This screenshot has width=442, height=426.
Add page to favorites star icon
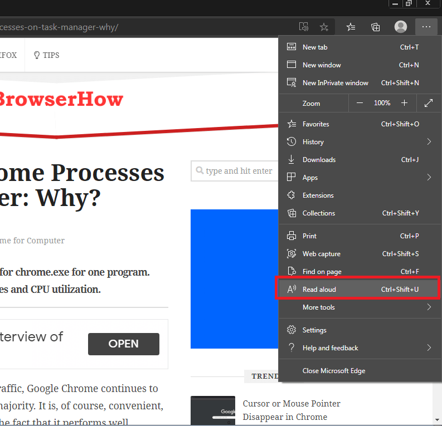324,27
